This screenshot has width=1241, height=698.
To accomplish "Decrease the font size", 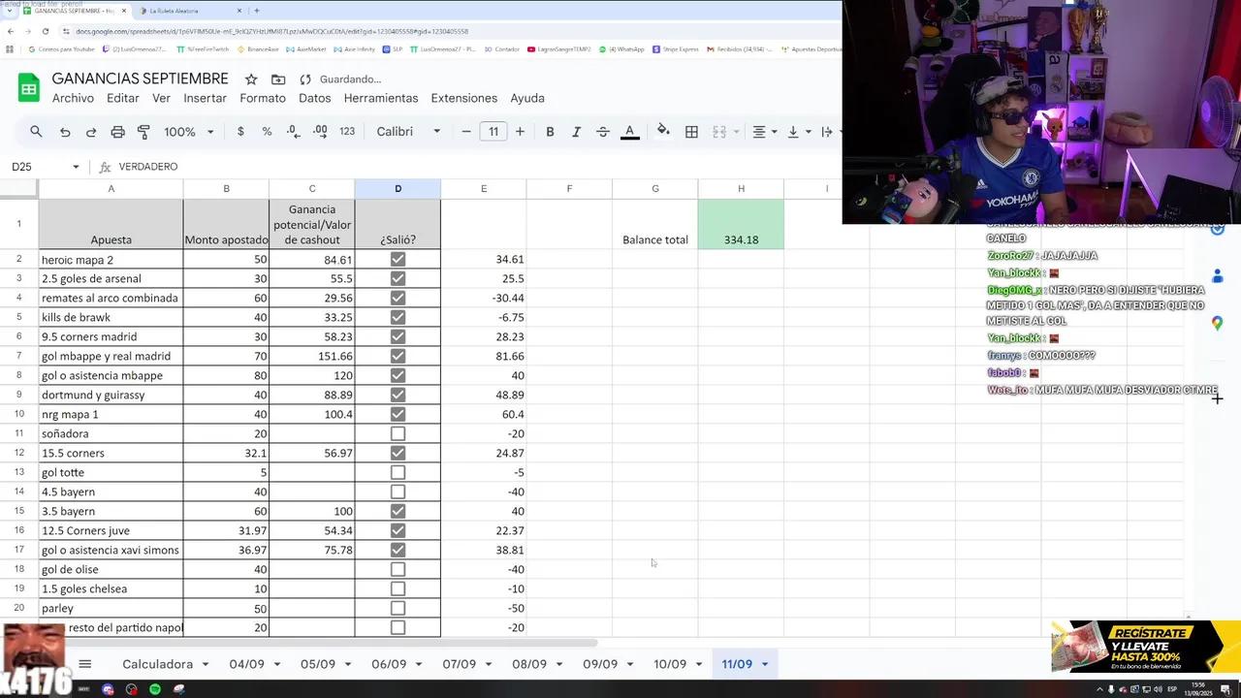I will click(x=466, y=132).
